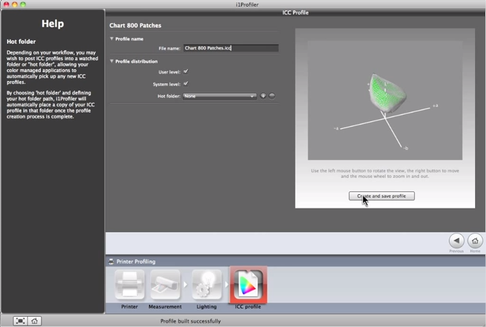Collapse the Profile distribution section
486x327 pixels.
click(112, 61)
